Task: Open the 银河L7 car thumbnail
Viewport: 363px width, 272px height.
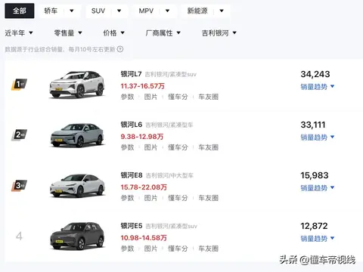Action: coord(77,85)
